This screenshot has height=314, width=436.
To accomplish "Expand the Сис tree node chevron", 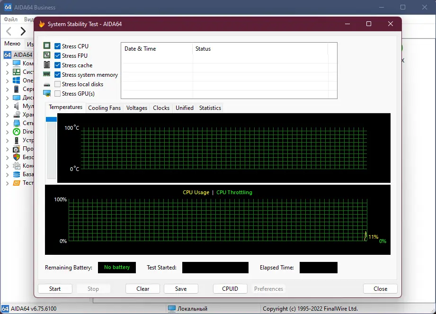I will click(7, 72).
